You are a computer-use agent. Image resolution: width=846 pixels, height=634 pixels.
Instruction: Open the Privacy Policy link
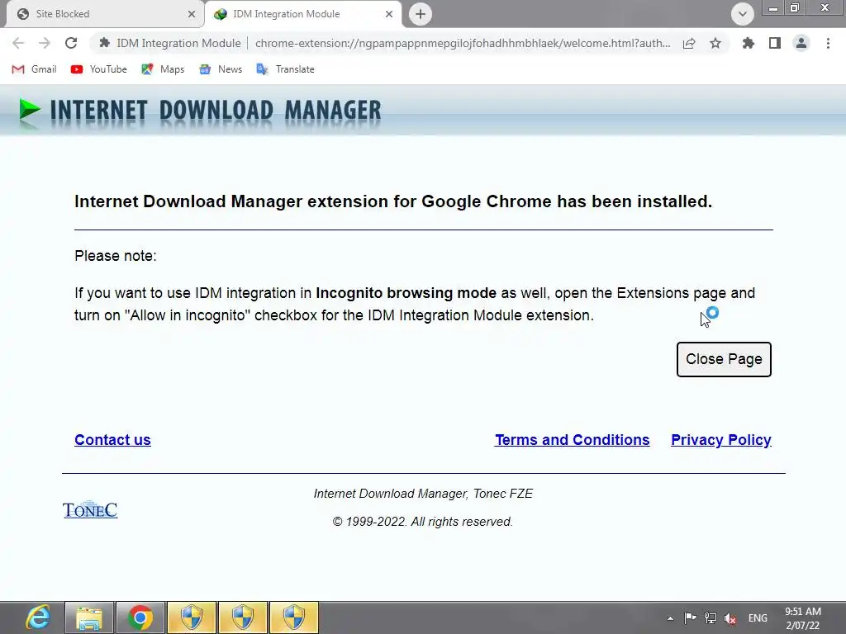pos(720,440)
